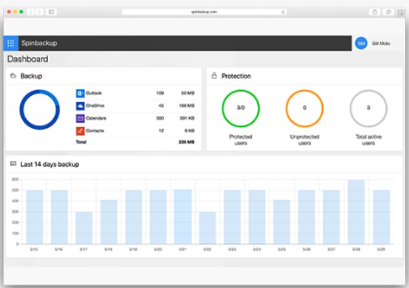
Task: Click the browser show tabs icon
Action: click(388, 12)
